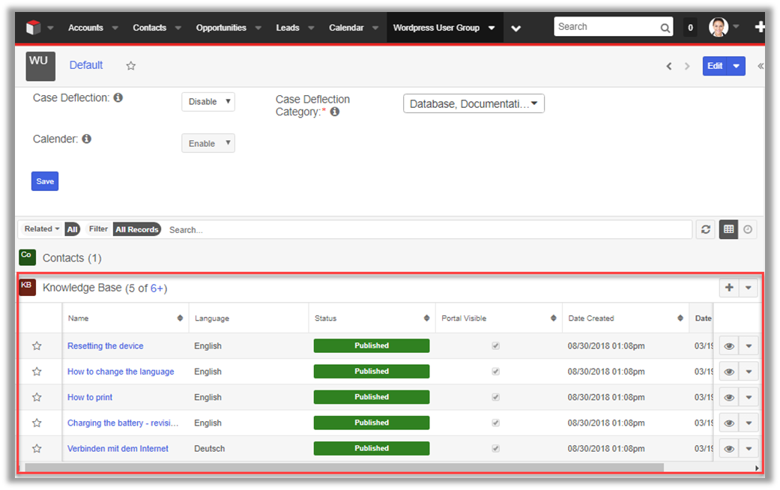Open the Verbinden mit dem Internet article
The width and height of the screenshot is (780, 490).
click(118, 449)
